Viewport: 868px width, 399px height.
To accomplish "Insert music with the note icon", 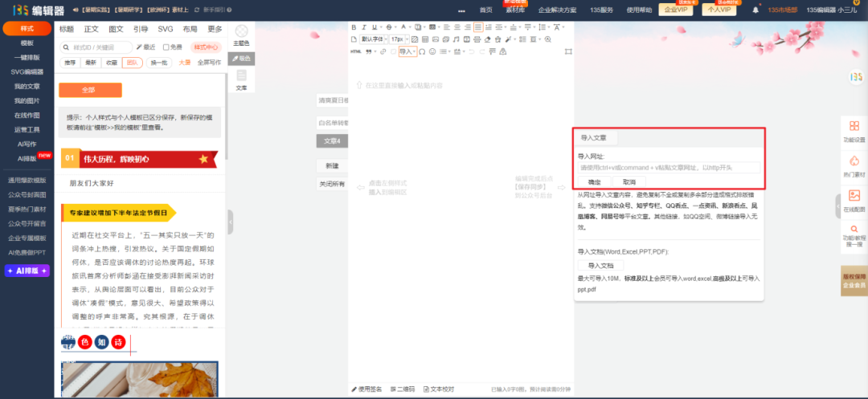I will tap(457, 39).
